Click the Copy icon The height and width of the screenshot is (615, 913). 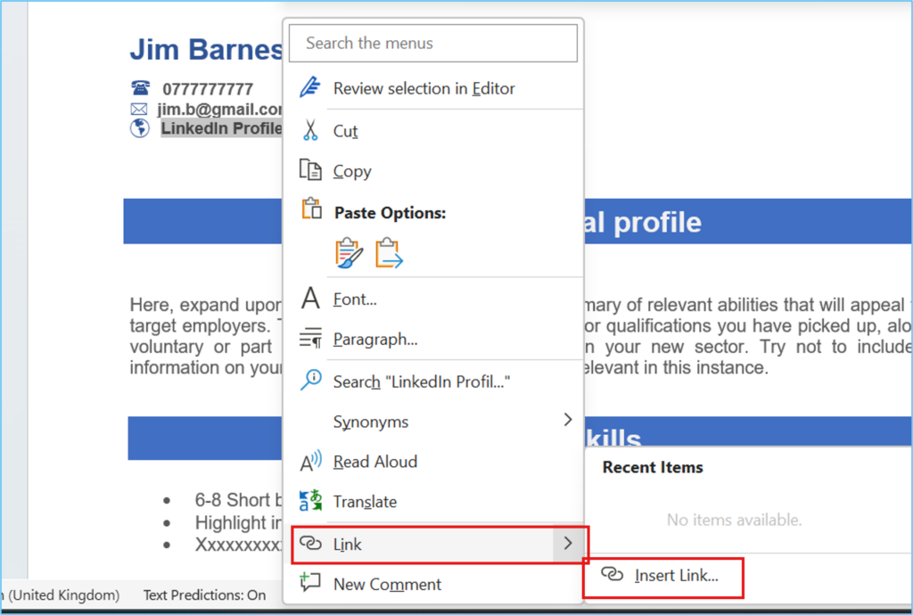tap(312, 170)
